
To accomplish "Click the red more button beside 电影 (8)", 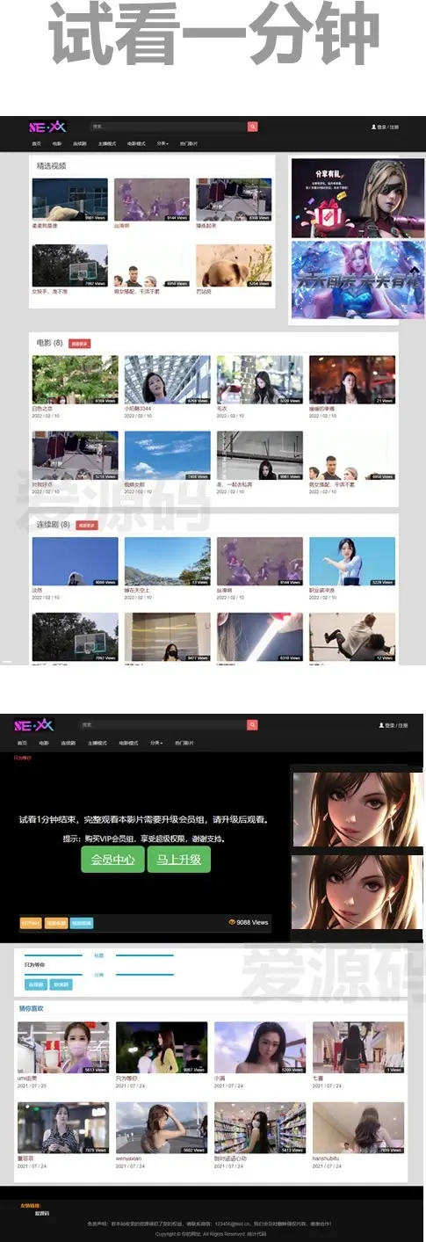I will pyautogui.click(x=79, y=343).
